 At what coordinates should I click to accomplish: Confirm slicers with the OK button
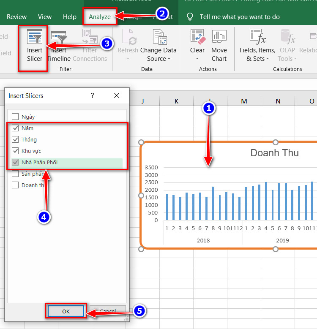[66, 311]
